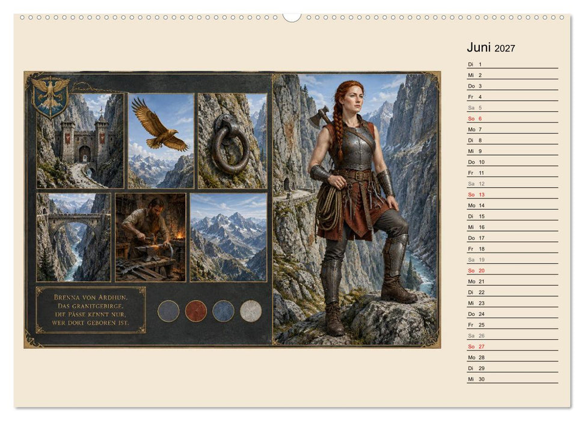The height and width of the screenshot is (421, 584).
Task: Click the 'Juni 2027' month heading
Action: pyautogui.click(x=491, y=48)
